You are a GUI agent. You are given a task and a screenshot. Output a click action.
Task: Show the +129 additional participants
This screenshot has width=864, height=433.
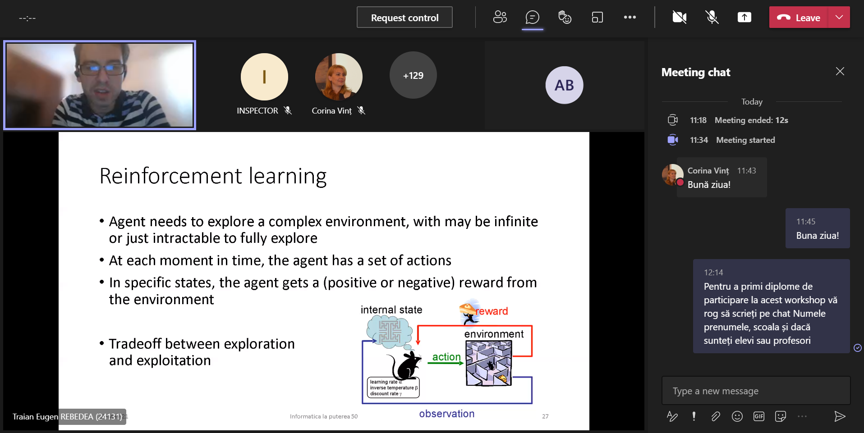click(x=413, y=75)
